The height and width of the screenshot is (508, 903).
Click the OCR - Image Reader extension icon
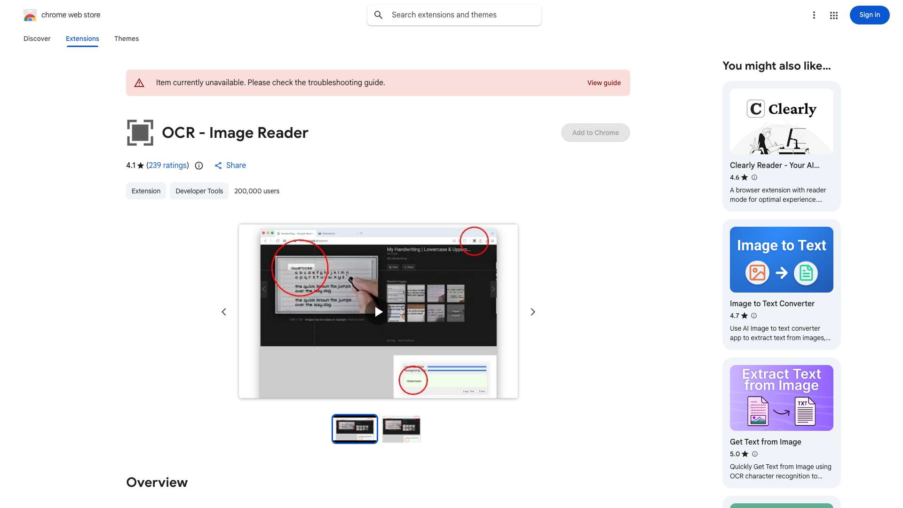pos(140,133)
